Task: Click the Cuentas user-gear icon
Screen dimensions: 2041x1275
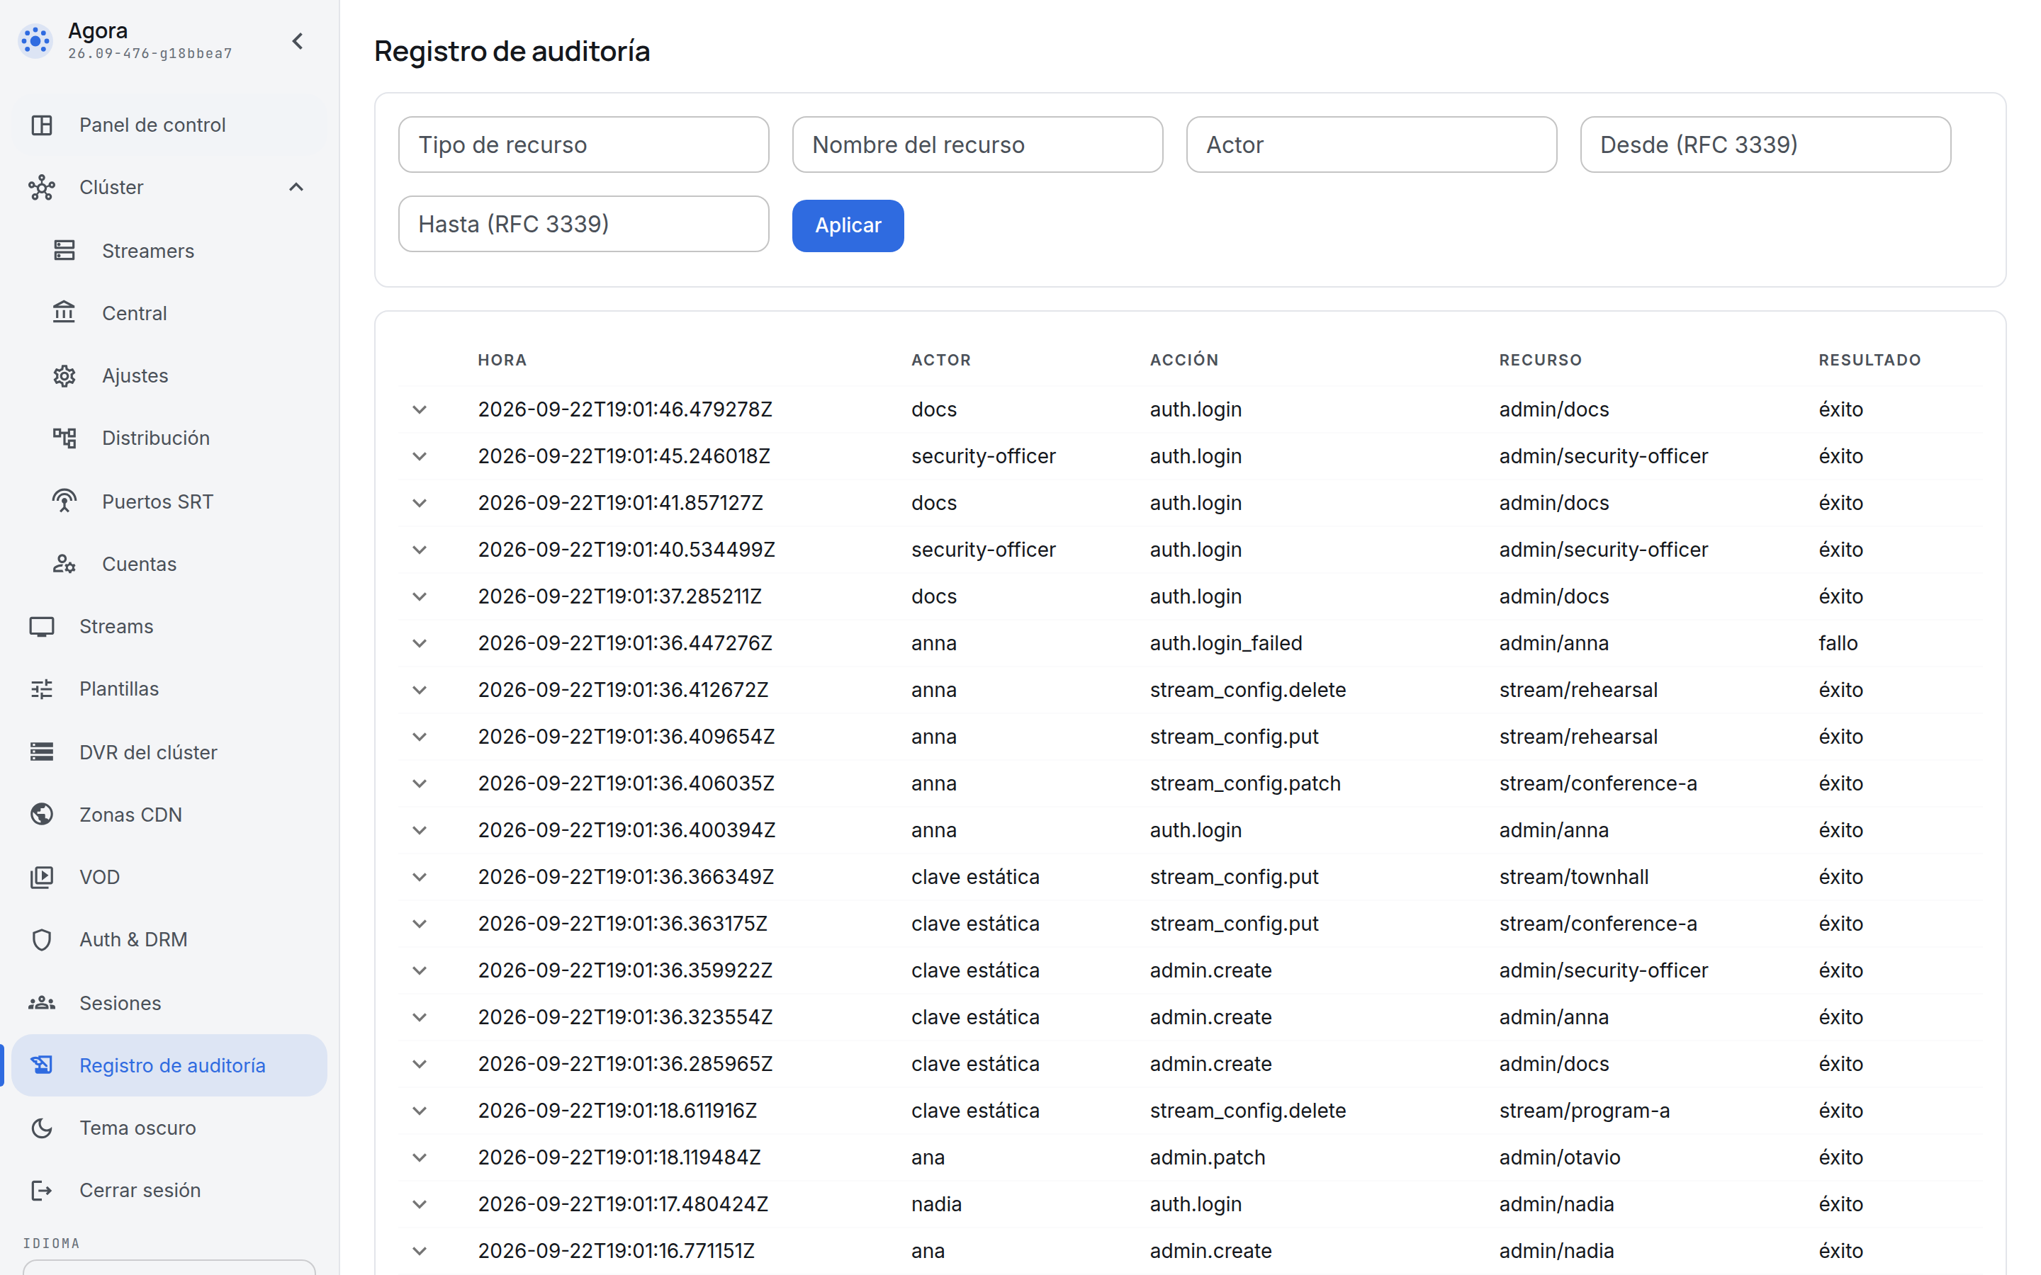Action: click(x=64, y=563)
